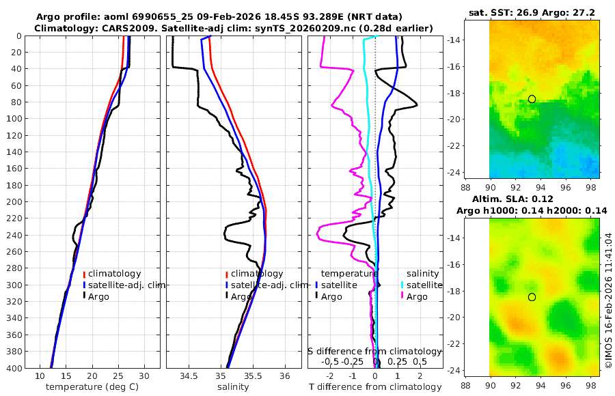
Task: Click blue satellite-adj. clim marker in temperature legend
Action: [84, 285]
